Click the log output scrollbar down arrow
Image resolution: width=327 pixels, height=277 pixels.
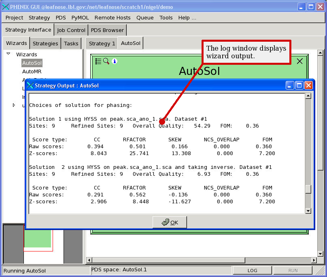point(308,211)
